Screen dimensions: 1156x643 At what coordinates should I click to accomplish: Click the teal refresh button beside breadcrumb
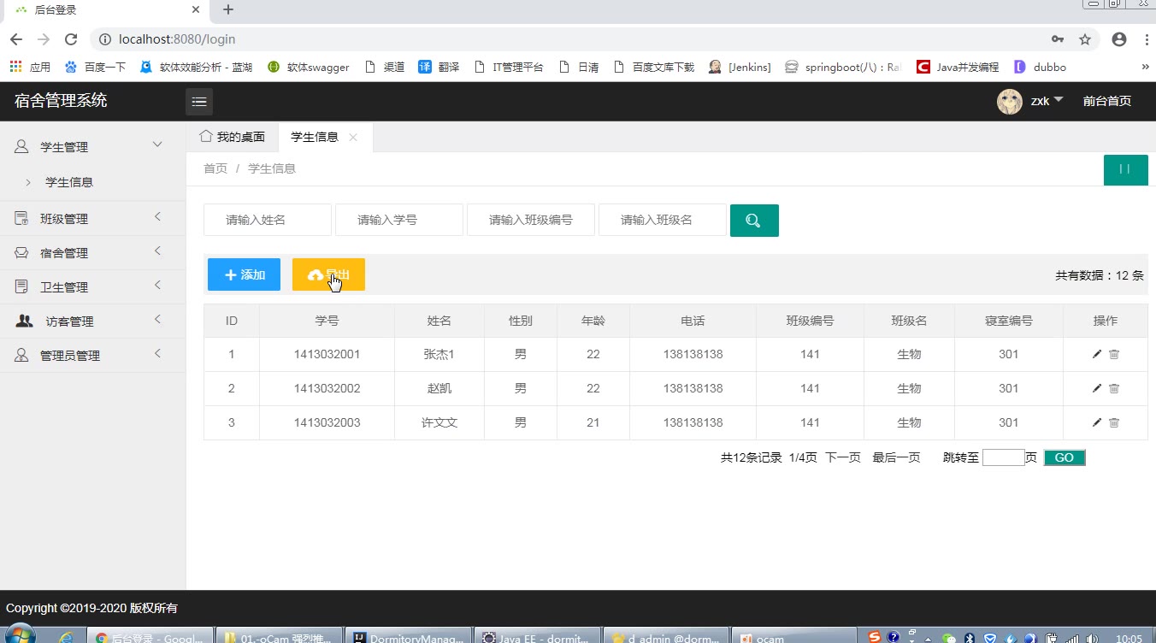(x=1124, y=169)
